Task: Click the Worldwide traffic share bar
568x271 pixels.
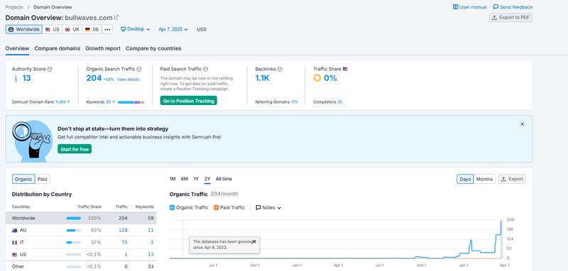Action: (x=74, y=219)
